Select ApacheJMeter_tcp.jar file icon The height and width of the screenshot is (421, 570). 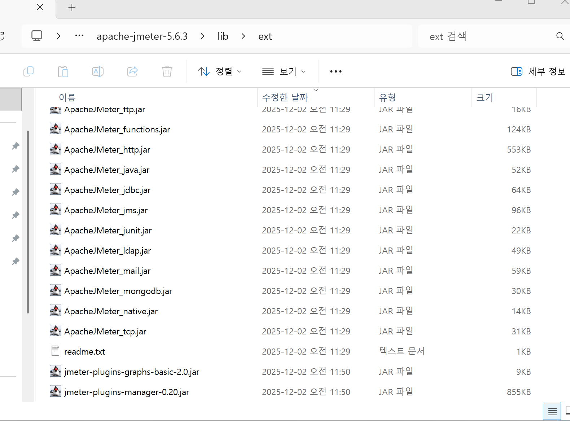click(x=56, y=331)
